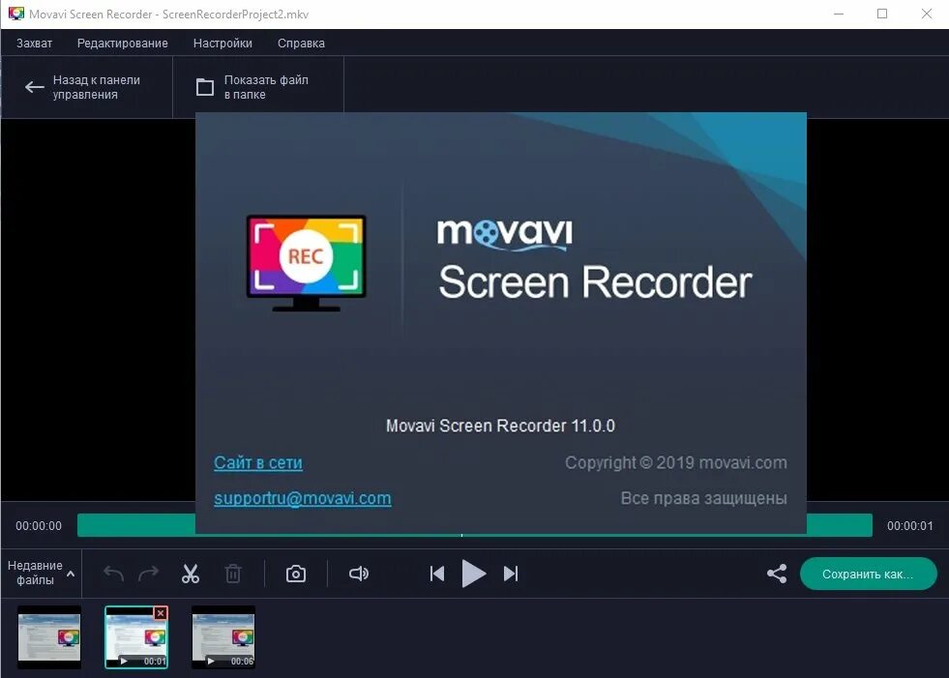Start playback with the play button
Screen dimensions: 949x678
(x=474, y=574)
